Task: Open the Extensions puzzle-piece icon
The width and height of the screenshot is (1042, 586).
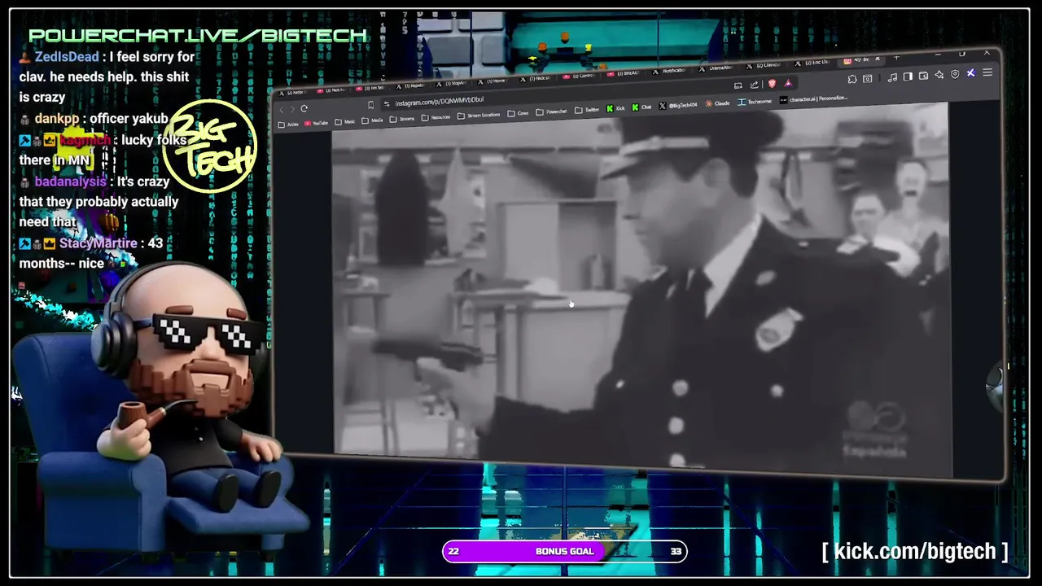Action: 852,79
